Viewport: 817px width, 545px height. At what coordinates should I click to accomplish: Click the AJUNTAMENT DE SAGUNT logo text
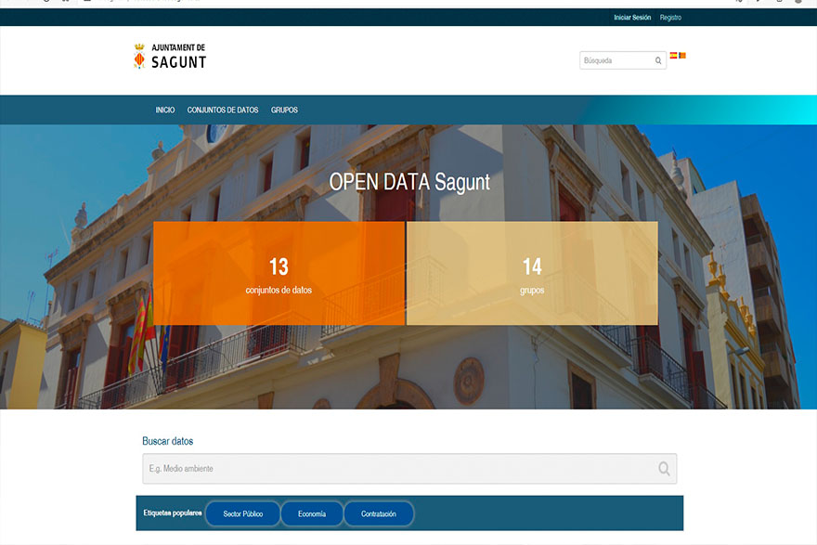[x=178, y=57]
